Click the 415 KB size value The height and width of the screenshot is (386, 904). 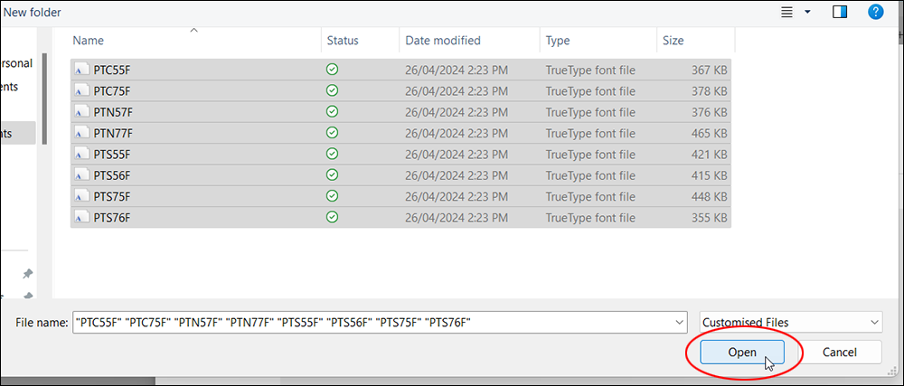point(709,175)
